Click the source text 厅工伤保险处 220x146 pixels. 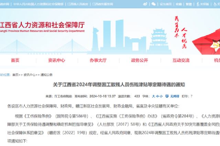coord(63,96)
